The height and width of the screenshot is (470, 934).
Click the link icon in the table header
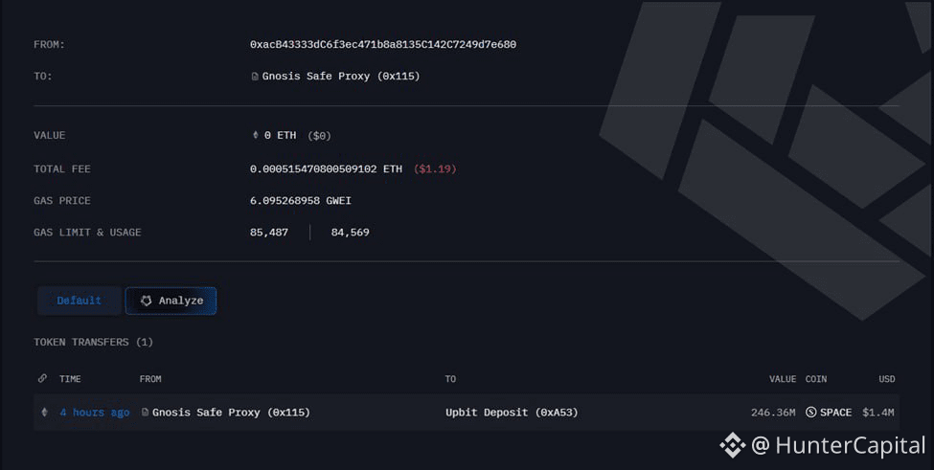[x=42, y=378]
